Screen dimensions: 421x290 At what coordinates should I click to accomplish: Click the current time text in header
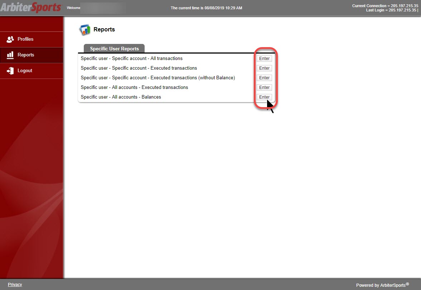point(207,8)
